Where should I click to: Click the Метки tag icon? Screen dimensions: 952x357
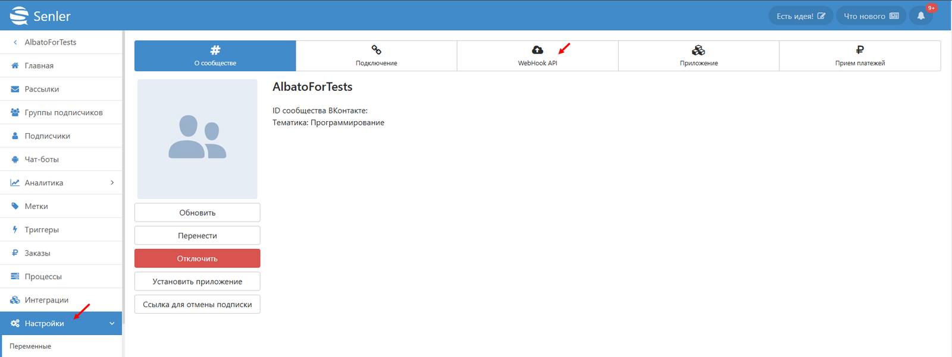click(15, 206)
